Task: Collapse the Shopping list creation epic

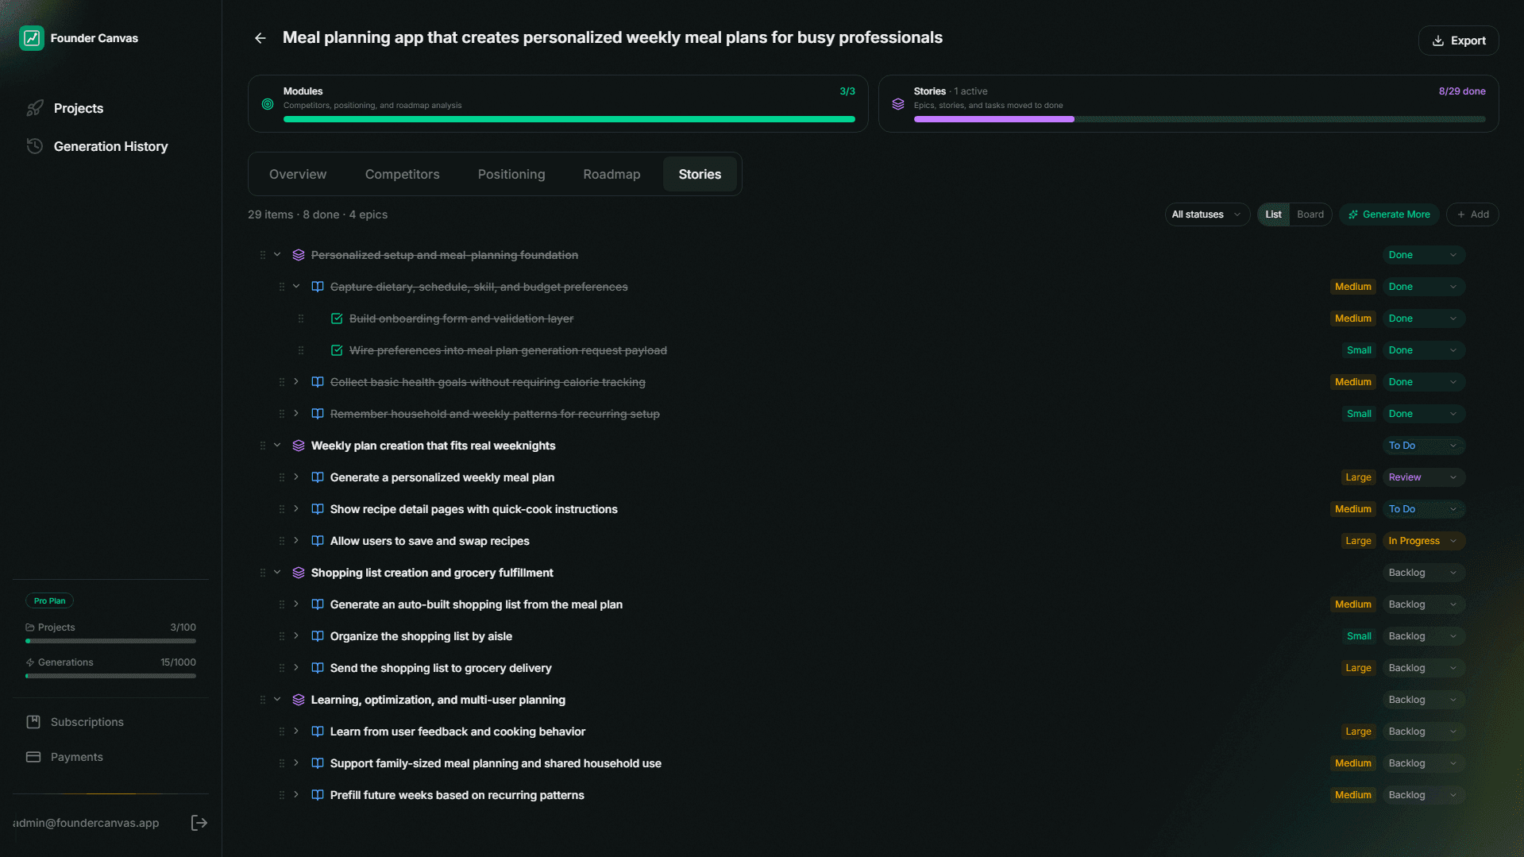Action: coord(277,573)
